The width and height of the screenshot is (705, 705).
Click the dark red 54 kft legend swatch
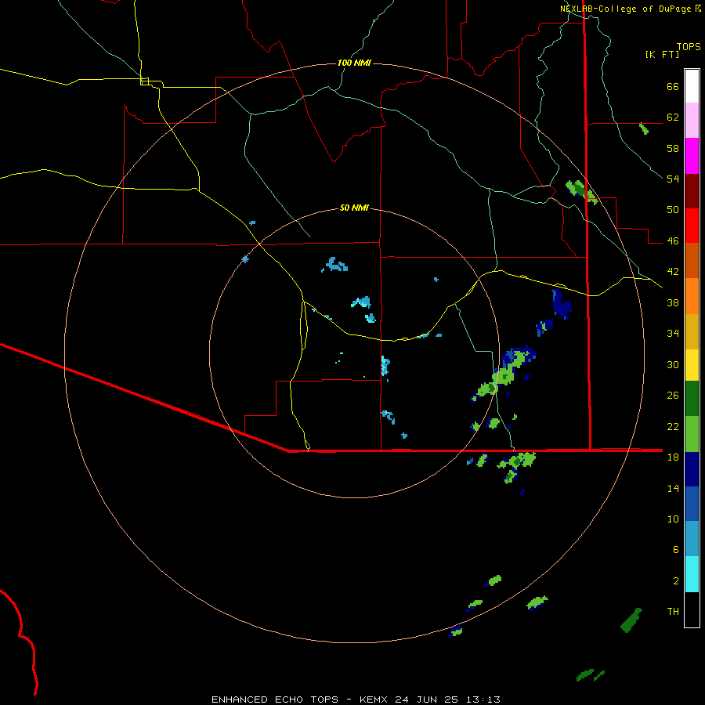692,191
